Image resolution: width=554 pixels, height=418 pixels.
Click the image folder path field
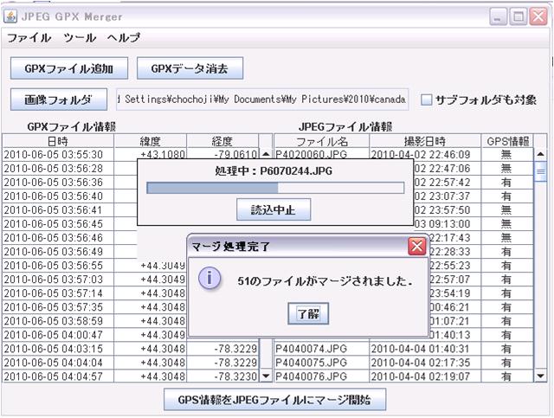coord(262,100)
